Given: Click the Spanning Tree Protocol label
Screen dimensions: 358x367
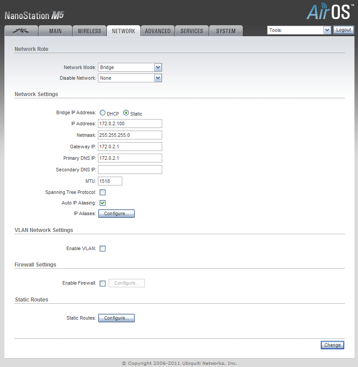Looking at the screenshot, I should coord(70,193).
